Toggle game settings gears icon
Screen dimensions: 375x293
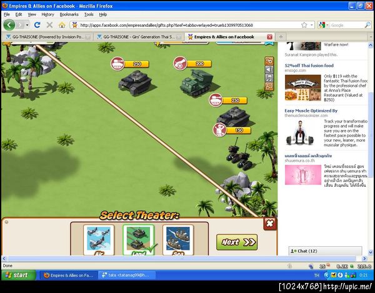269,61
